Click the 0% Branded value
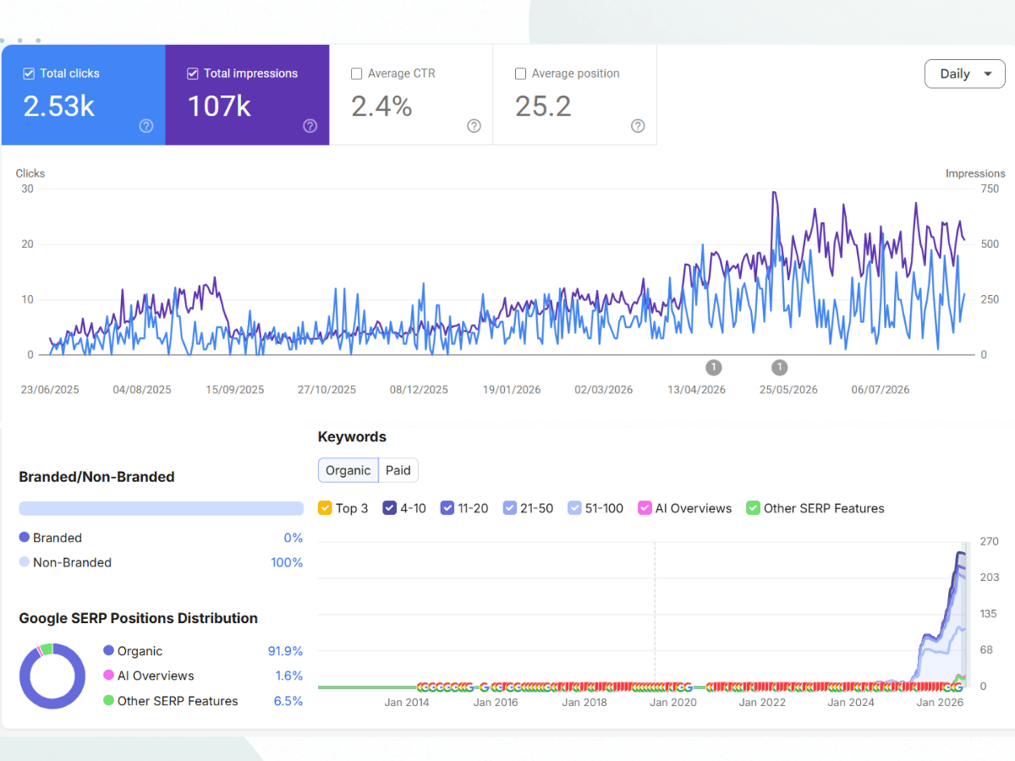This screenshot has width=1015, height=761. coord(294,538)
